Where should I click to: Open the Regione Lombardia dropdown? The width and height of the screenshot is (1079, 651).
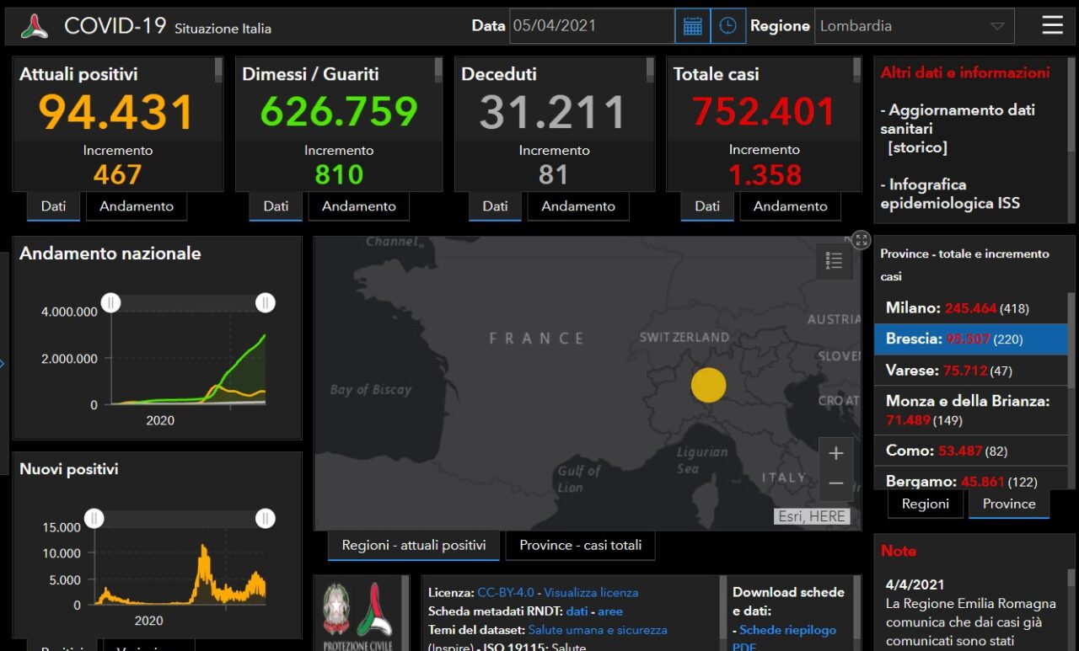pos(914,26)
